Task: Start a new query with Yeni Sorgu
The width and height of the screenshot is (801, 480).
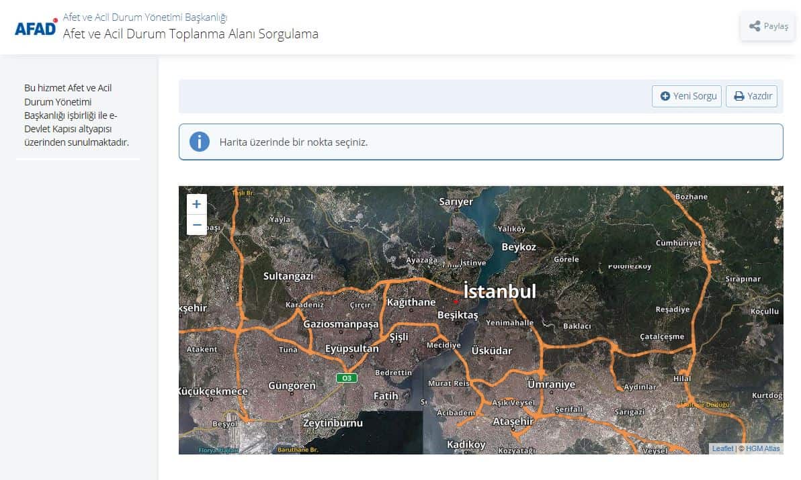Action: click(x=687, y=96)
